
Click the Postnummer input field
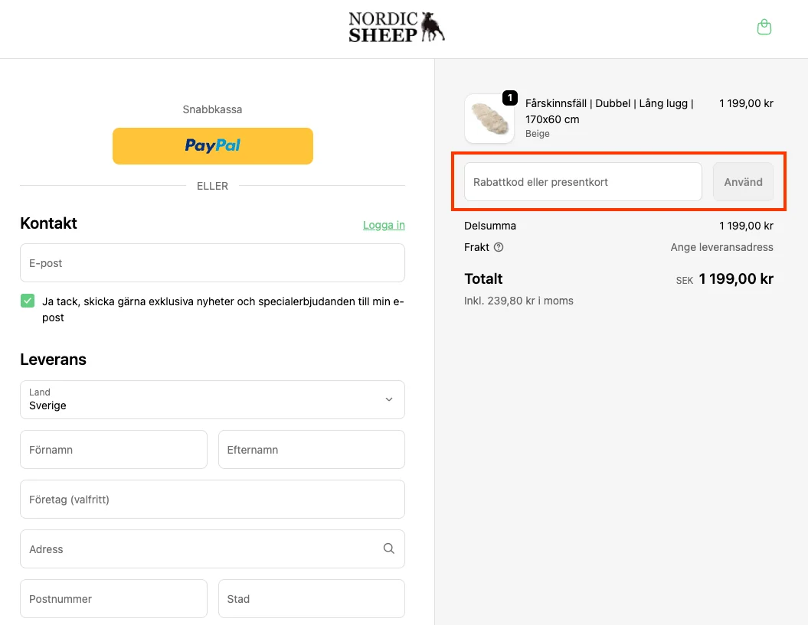(x=113, y=599)
